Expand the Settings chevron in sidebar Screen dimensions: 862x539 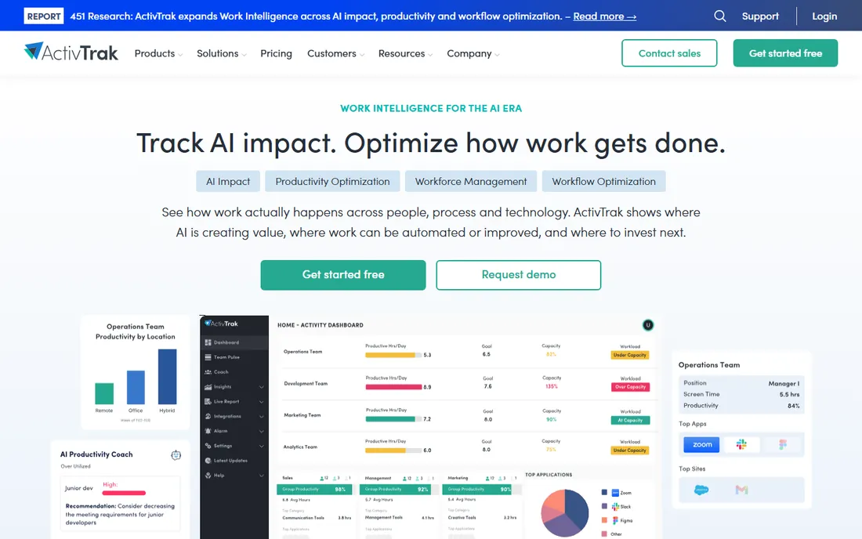coord(261,446)
